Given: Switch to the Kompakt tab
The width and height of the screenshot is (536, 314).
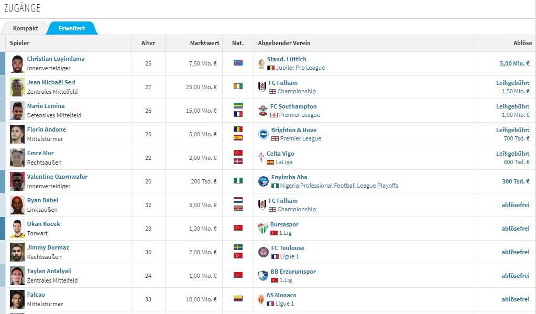Looking at the screenshot, I should tap(25, 28).
